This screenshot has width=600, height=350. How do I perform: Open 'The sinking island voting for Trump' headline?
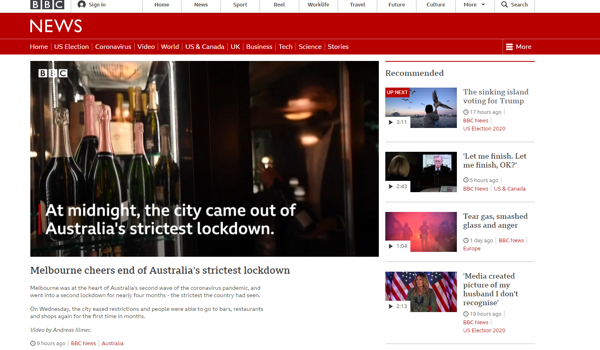496,96
